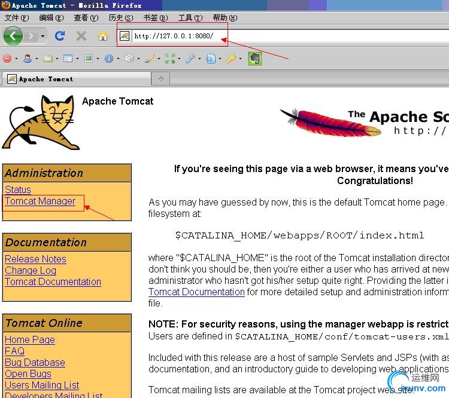Open the Home Page link under Tomcat Online
449x398 pixels.
point(30,339)
